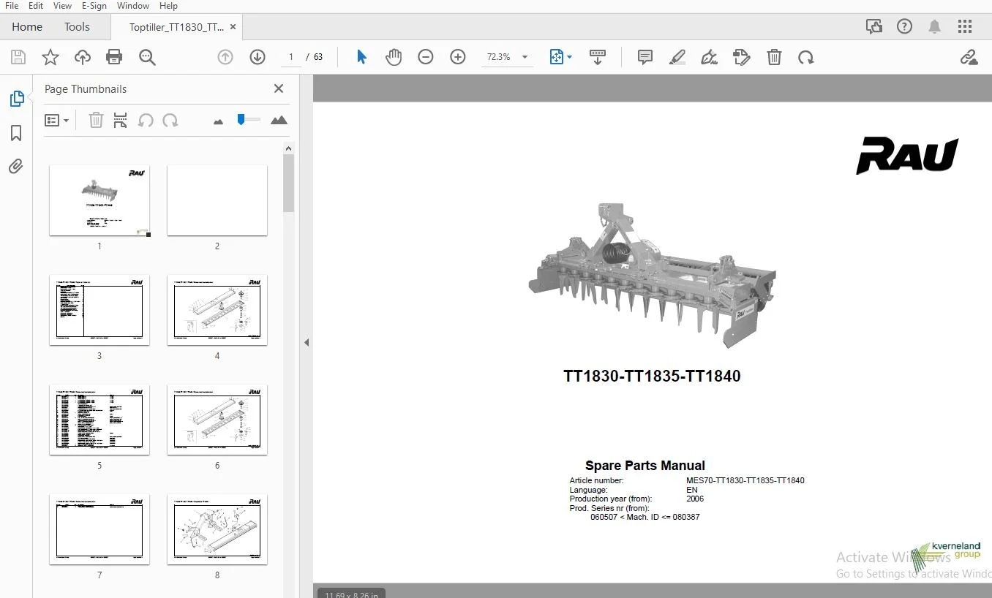Open the View menu
This screenshot has width=992, height=598.
(63, 6)
